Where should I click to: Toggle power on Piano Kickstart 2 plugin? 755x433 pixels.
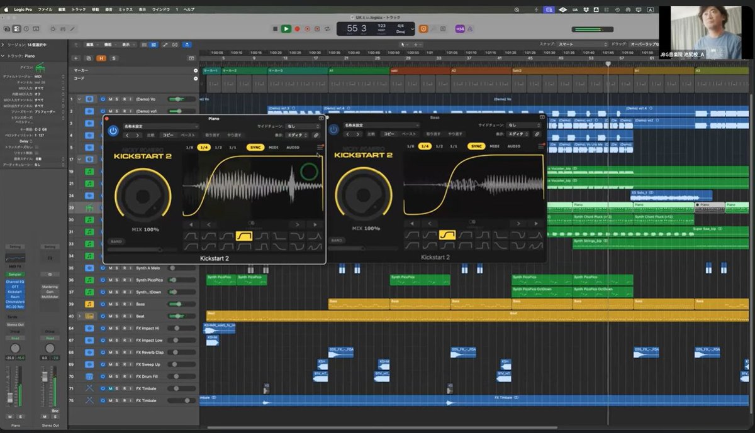[113, 131]
